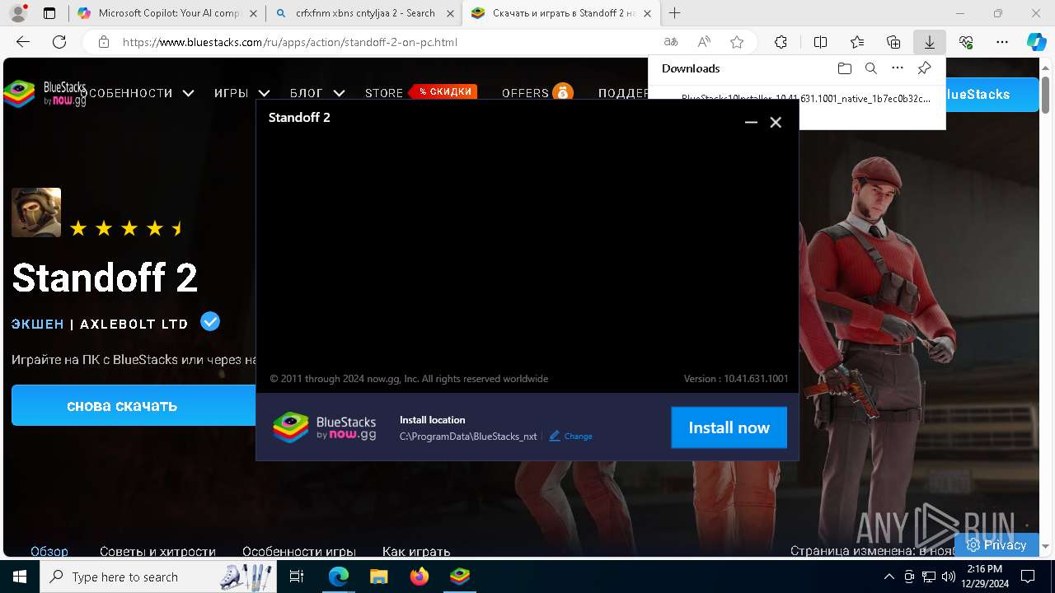This screenshot has width=1055, height=593.
Task: Click the BlueStacks by now.gg installer logo
Action: click(x=325, y=427)
